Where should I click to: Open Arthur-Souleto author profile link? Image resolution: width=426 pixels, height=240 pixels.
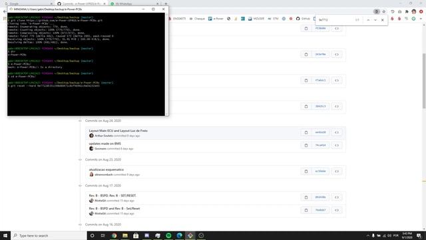pos(104,136)
